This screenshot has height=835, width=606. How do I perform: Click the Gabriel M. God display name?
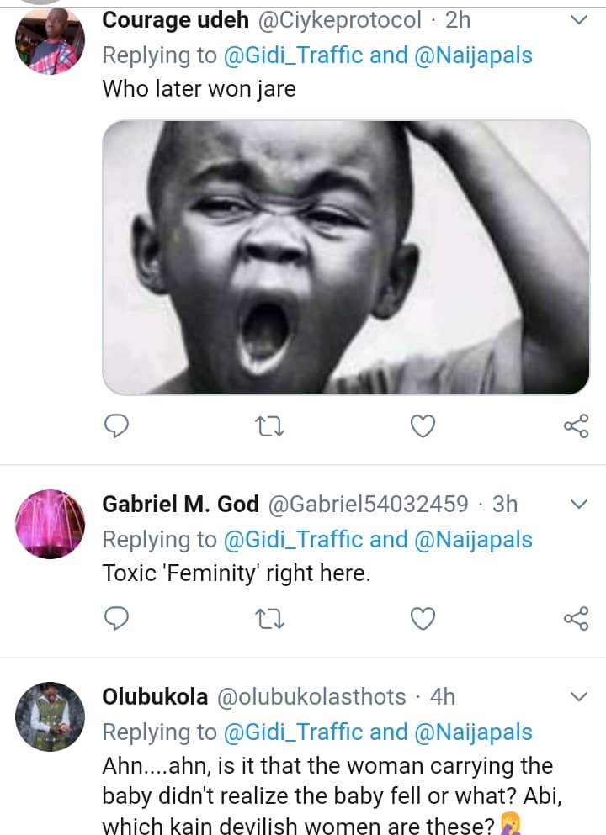[x=180, y=505]
